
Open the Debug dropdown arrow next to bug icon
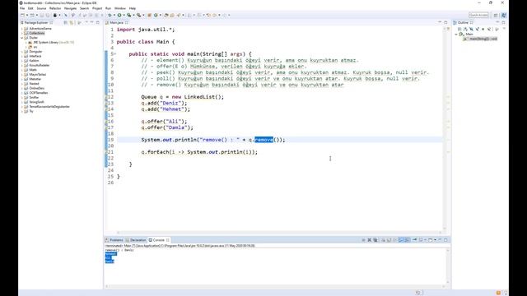pos(114,15)
